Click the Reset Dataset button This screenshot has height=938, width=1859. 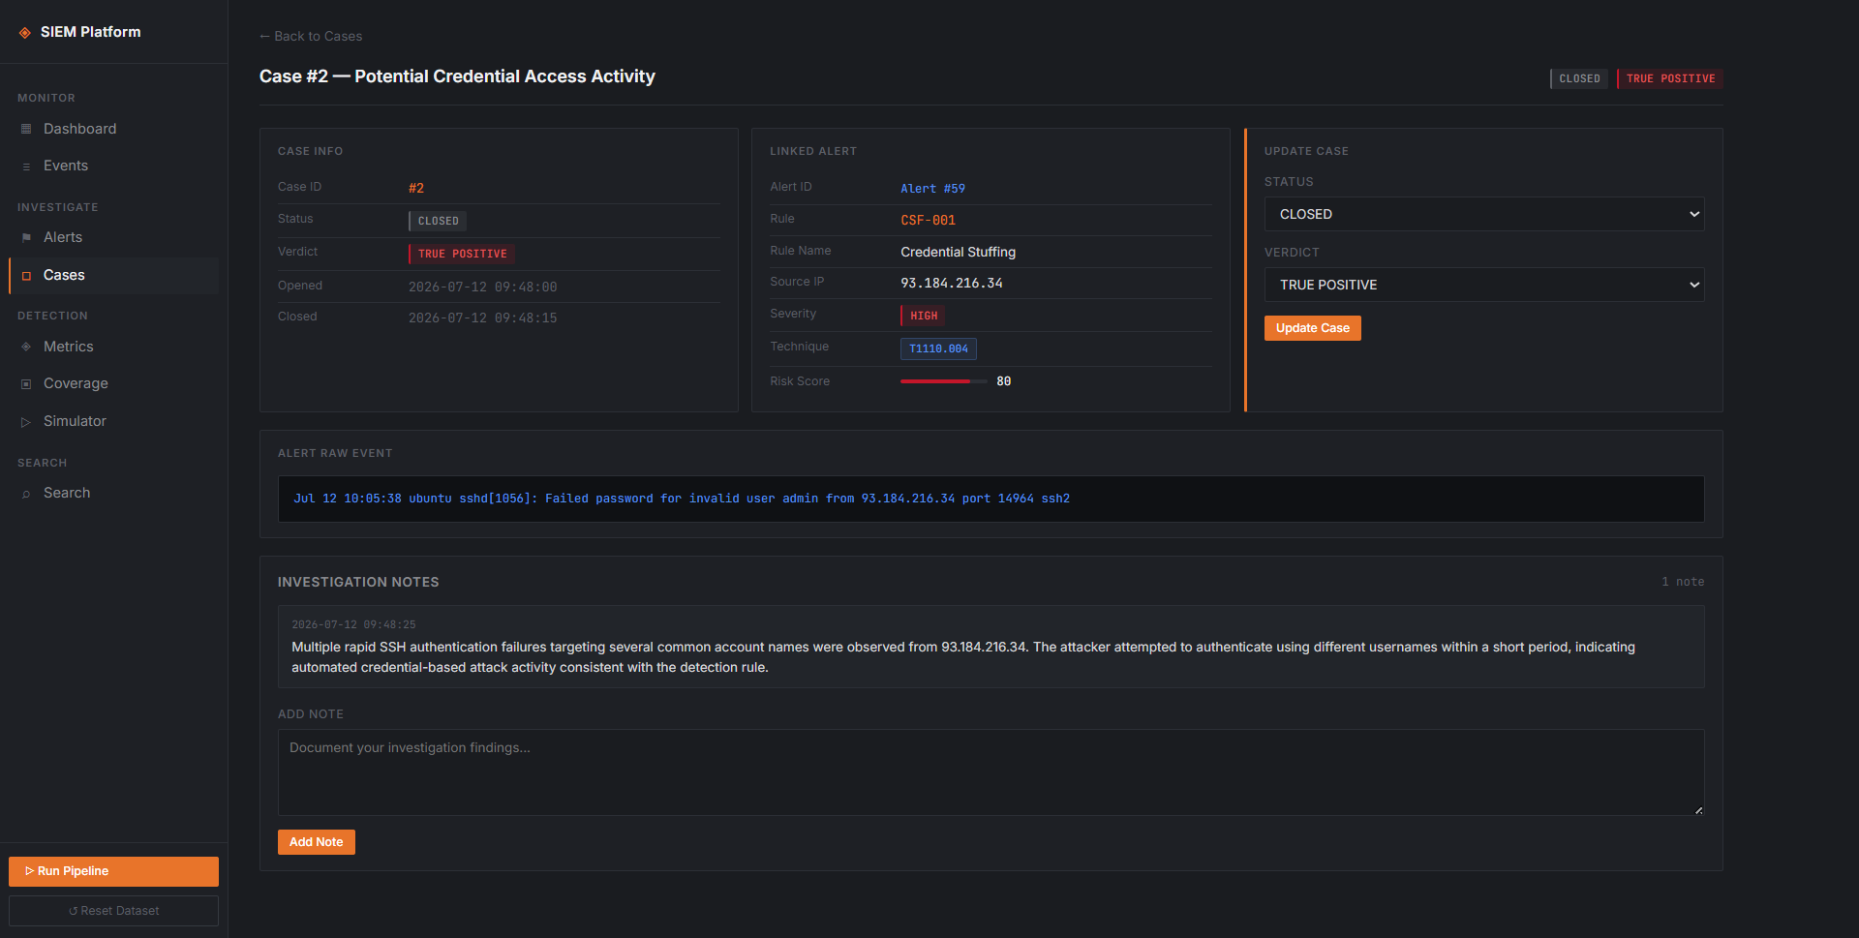113,911
